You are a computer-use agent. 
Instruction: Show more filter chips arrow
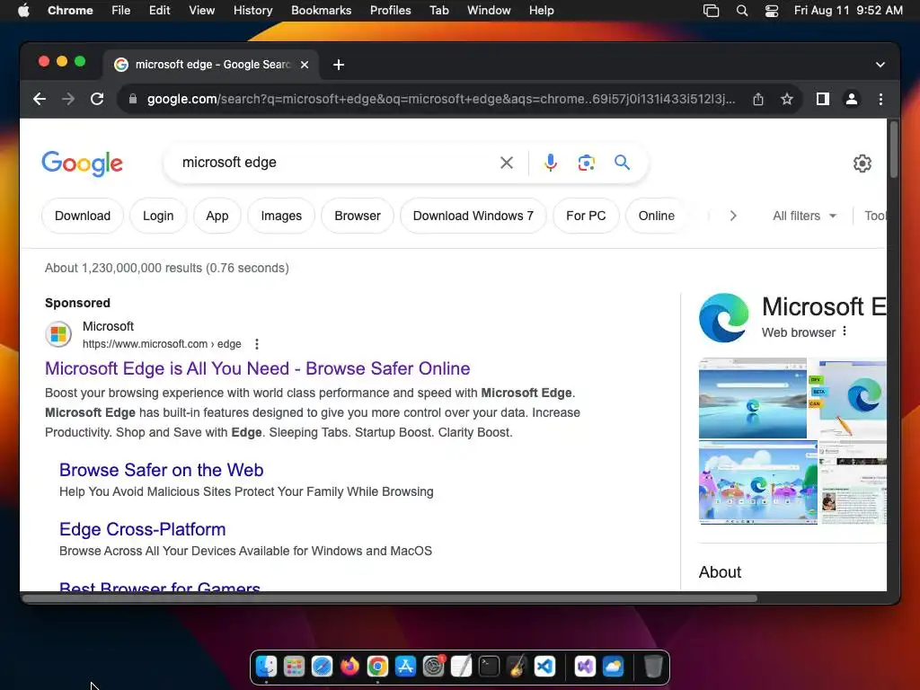733,216
